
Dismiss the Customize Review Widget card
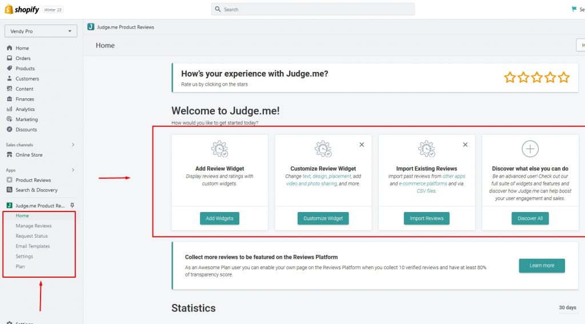(362, 145)
